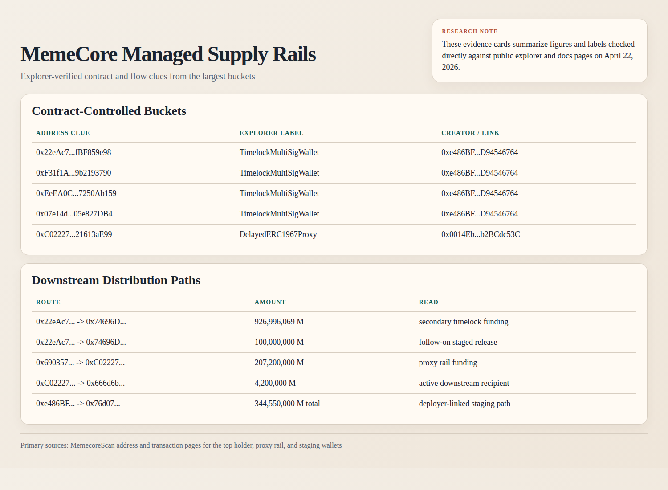Click the Downstream Distribution Paths heading

116,280
